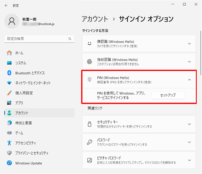202x174 pixels.
Task: Click the ホーム house icon
Action: click(x=9, y=53)
